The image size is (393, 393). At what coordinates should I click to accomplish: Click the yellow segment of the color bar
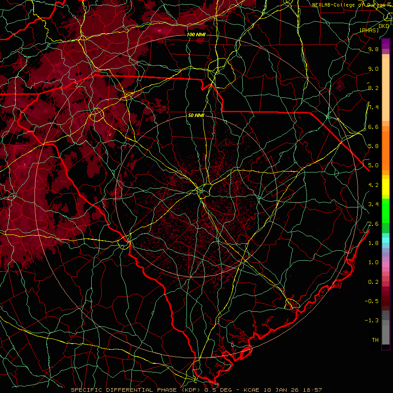click(x=386, y=187)
